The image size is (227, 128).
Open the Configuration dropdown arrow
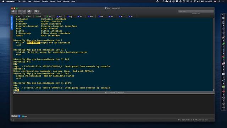(38, 11)
